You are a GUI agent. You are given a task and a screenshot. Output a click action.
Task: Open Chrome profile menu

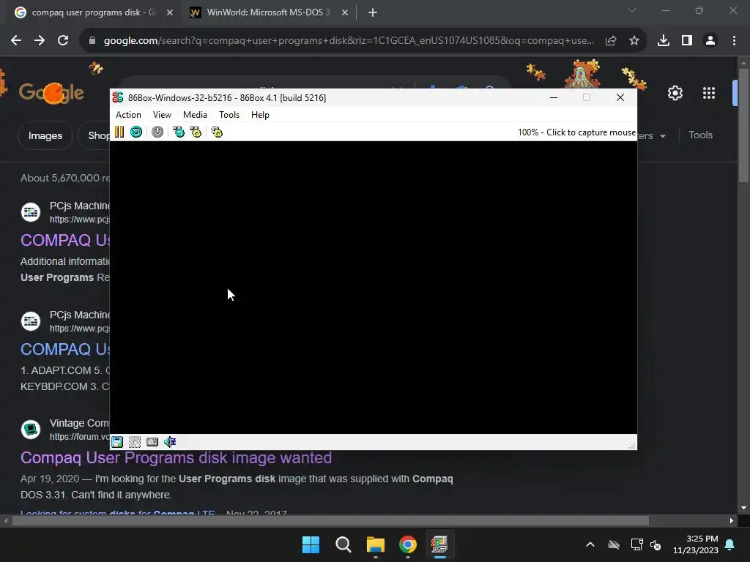tap(710, 41)
